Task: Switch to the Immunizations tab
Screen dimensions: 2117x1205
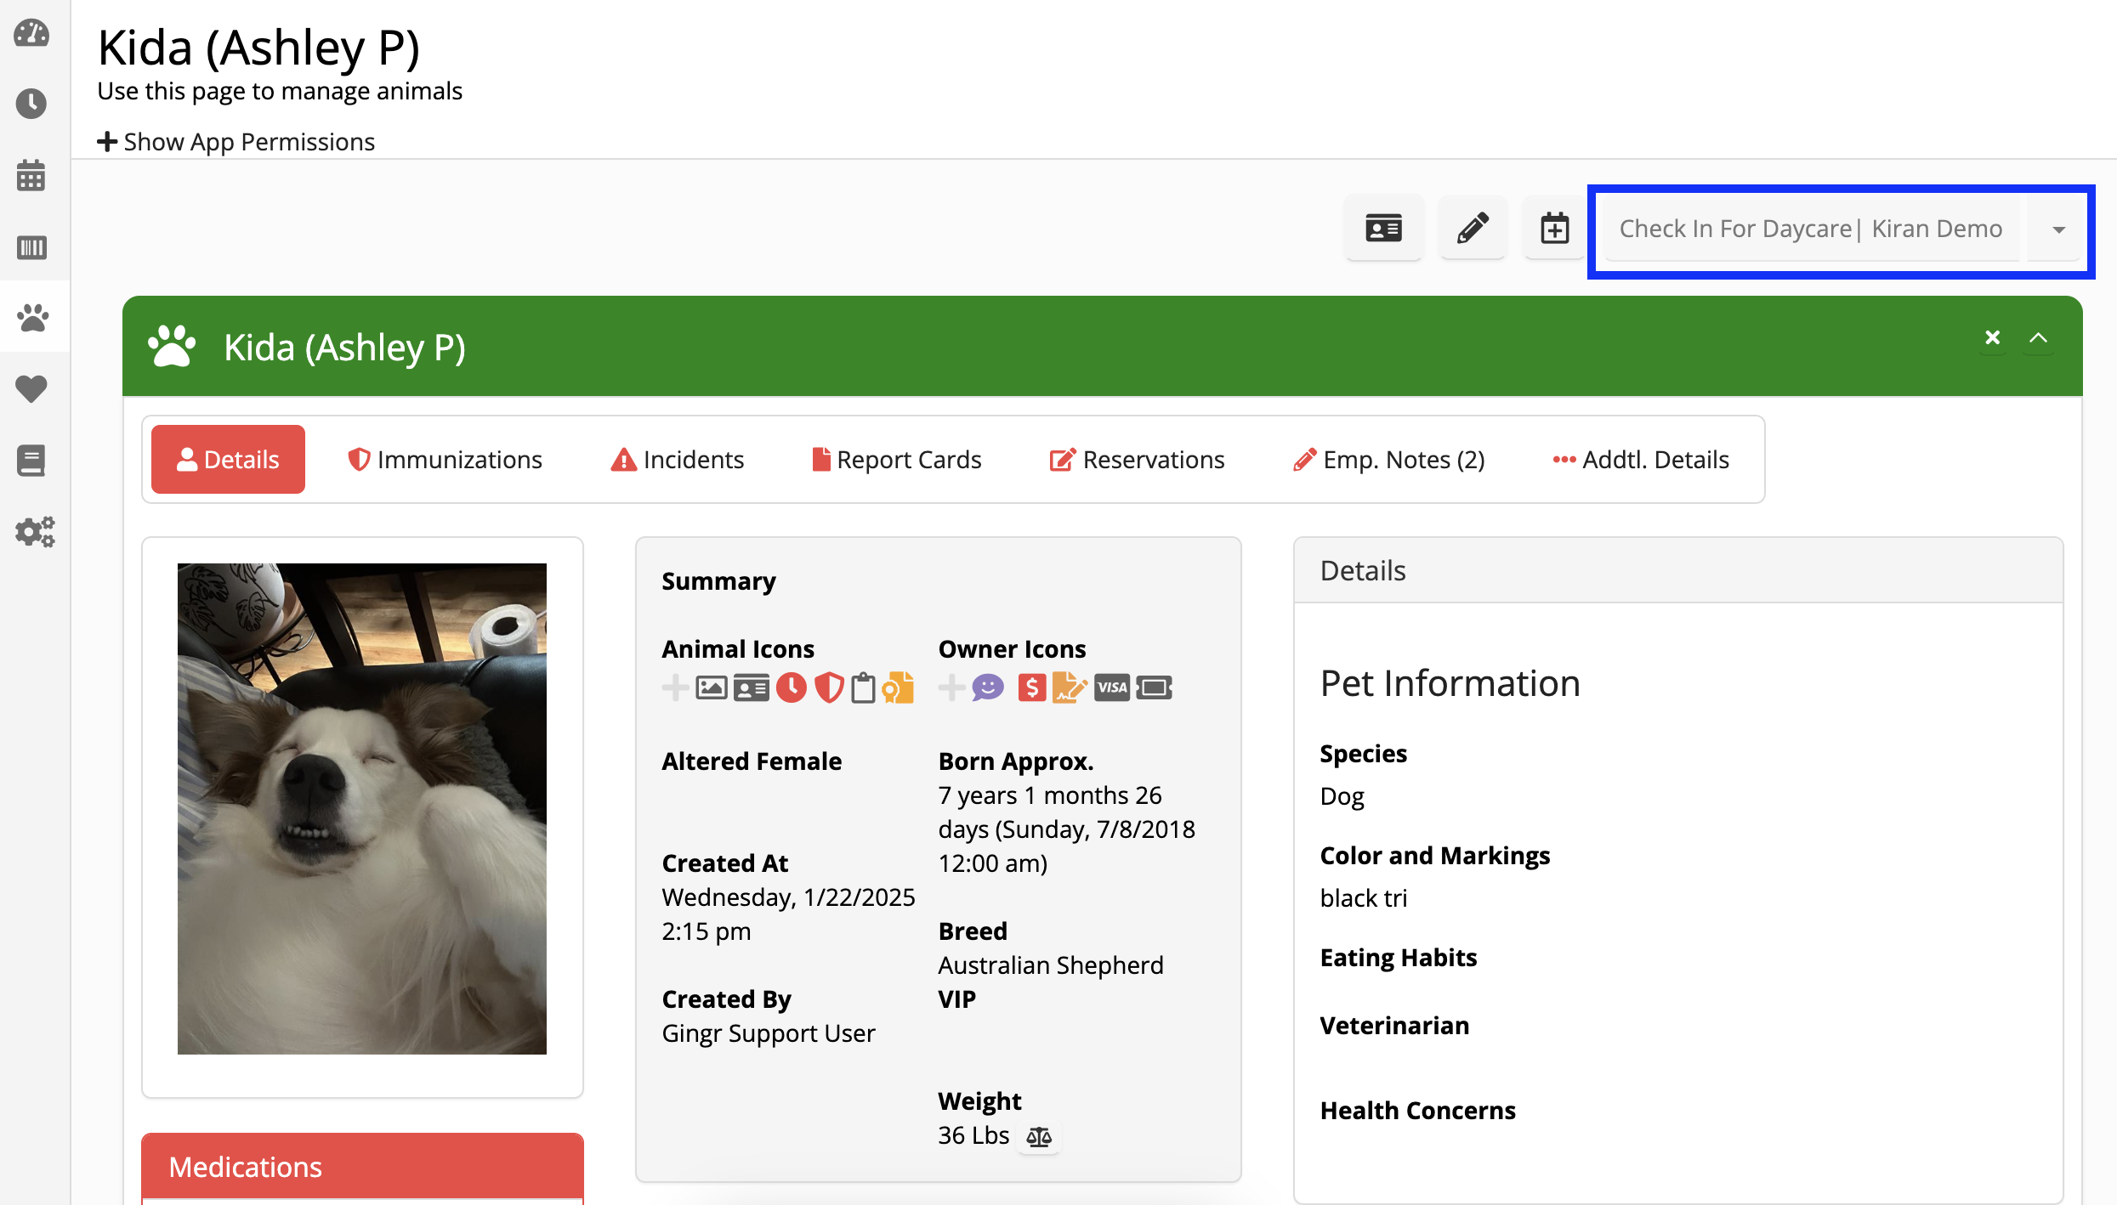Action: pos(445,460)
